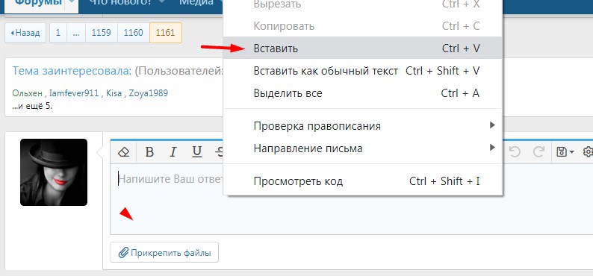Toggle bold formatting in editor
The height and width of the screenshot is (276, 593).
150,151
